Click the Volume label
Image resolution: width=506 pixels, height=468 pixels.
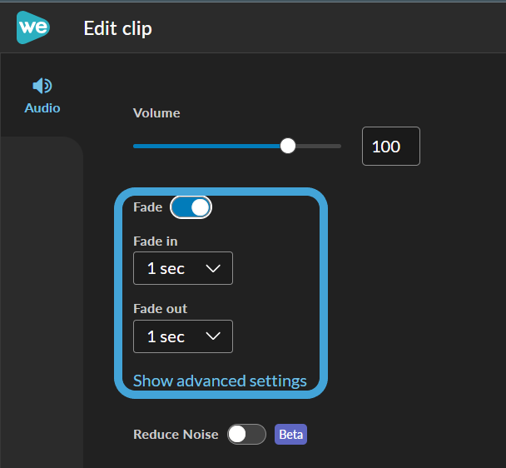pos(156,113)
